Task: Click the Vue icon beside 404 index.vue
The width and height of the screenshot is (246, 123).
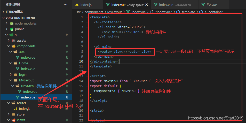Action: [18, 57]
